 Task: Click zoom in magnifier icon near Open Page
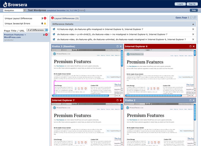[x=195, y=17]
